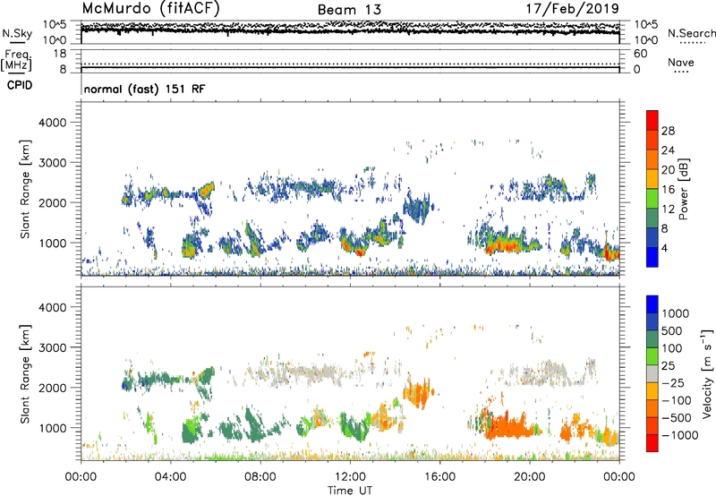Screen dimensions: 716x496
Task: Click the solid line sample under N.Sky
Action: 17,42
